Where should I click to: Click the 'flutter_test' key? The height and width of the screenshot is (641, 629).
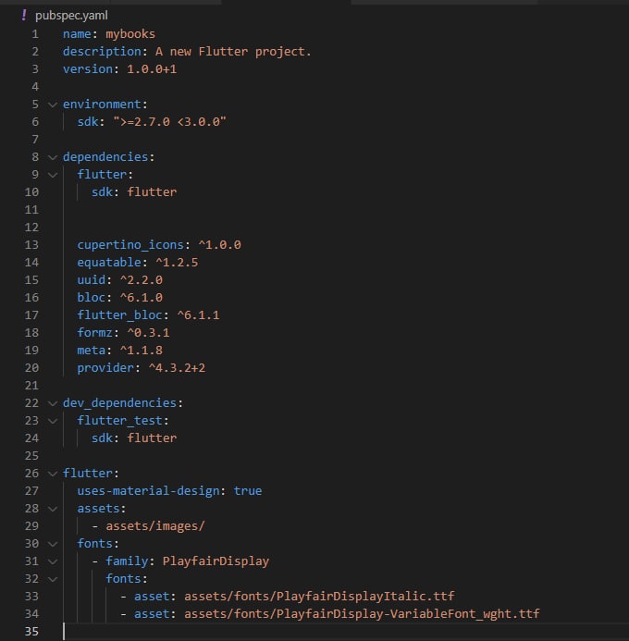point(119,421)
